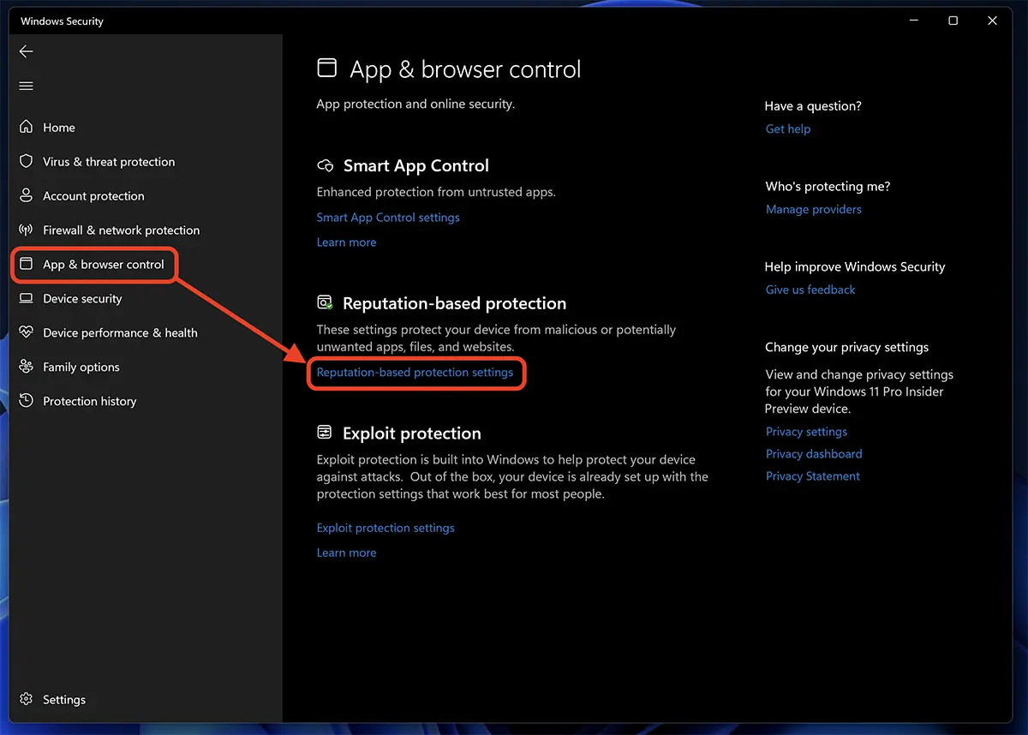Click the Device security laptop icon
Viewport: 1028px width, 735px height.
tap(27, 298)
